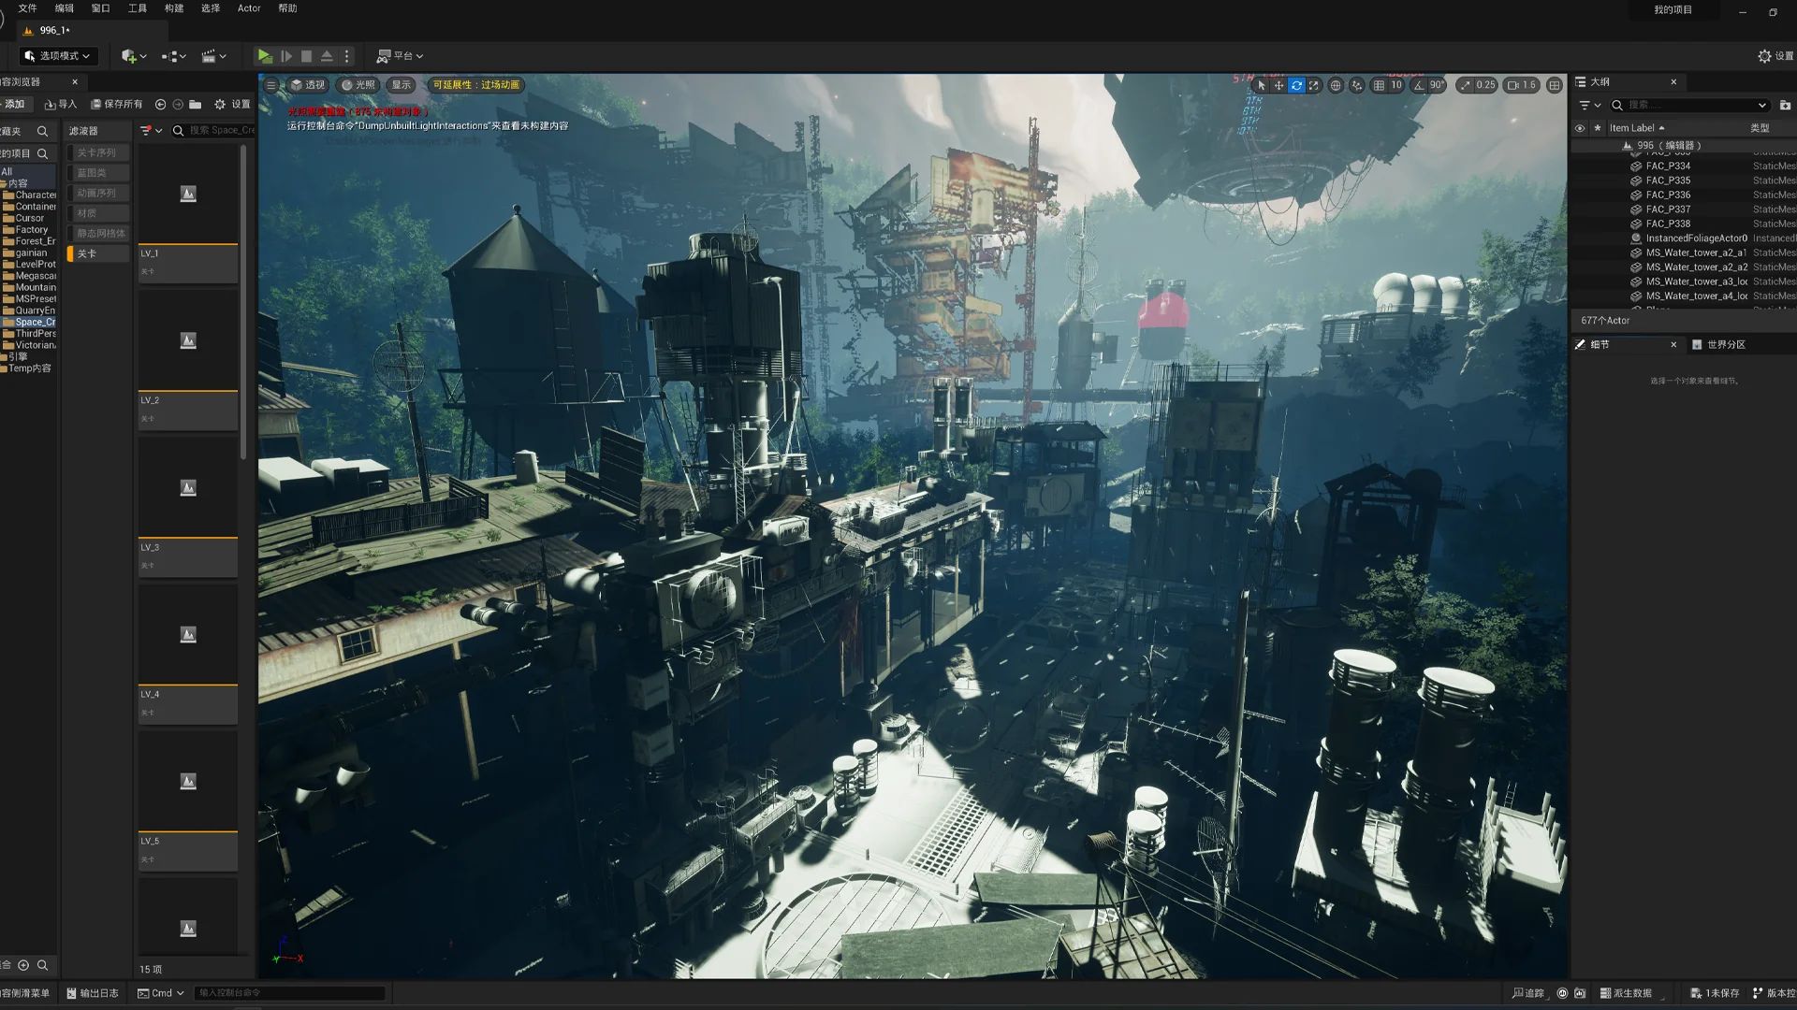The width and height of the screenshot is (1797, 1010).
Task: Switch to the 世界分区 tab
Action: click(1718, 345)
